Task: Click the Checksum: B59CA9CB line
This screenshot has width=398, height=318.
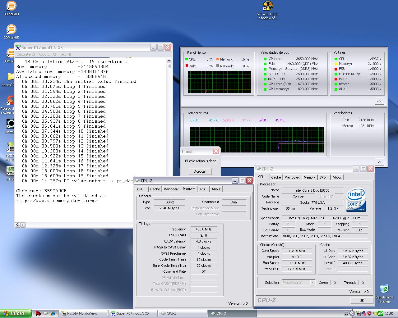Action: [41, 191]
